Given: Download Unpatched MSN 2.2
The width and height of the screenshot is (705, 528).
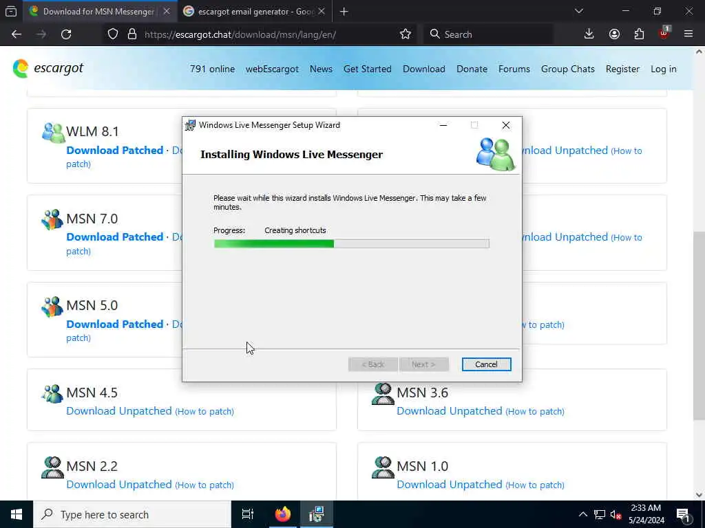Looking at the screenshot, I should click(119, 485).
